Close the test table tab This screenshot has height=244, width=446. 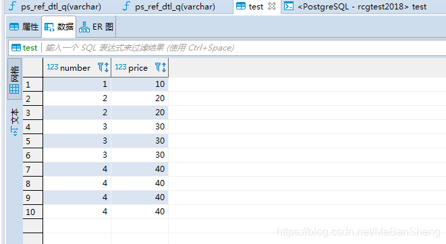pyautogui.click(x=272, y=6)
